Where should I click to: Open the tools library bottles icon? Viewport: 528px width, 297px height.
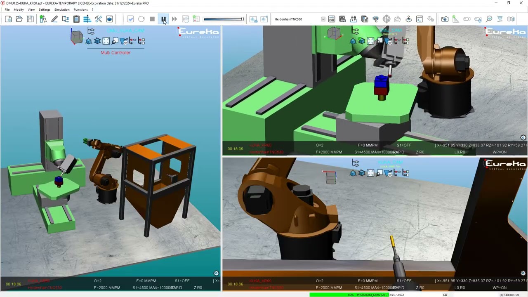point(43,19)
